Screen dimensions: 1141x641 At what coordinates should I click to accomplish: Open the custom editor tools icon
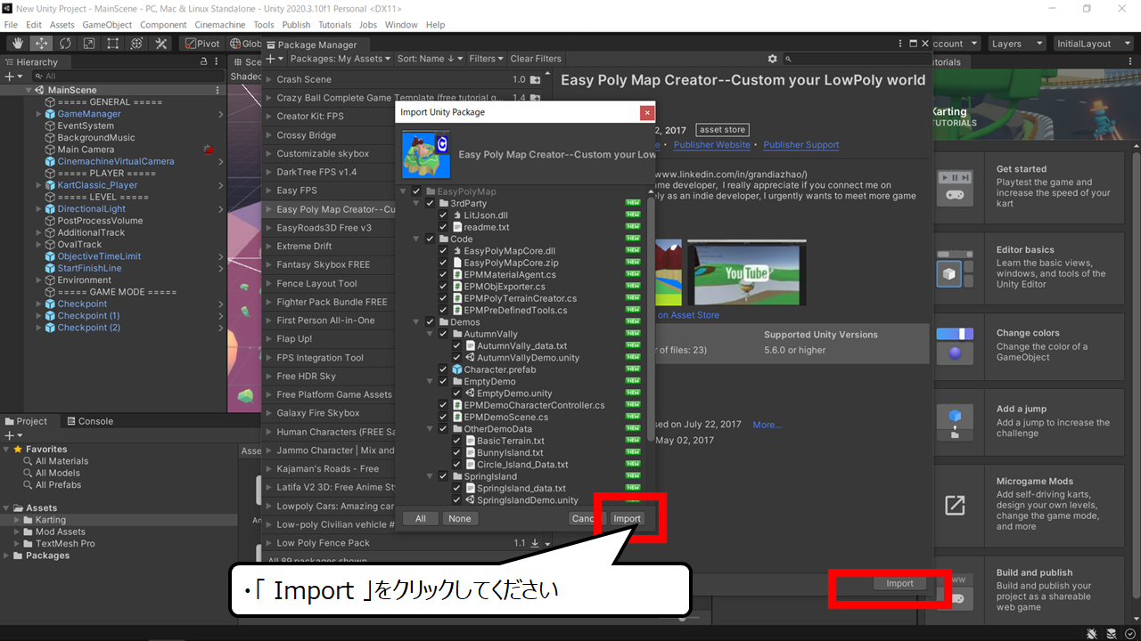click(161, 43)
